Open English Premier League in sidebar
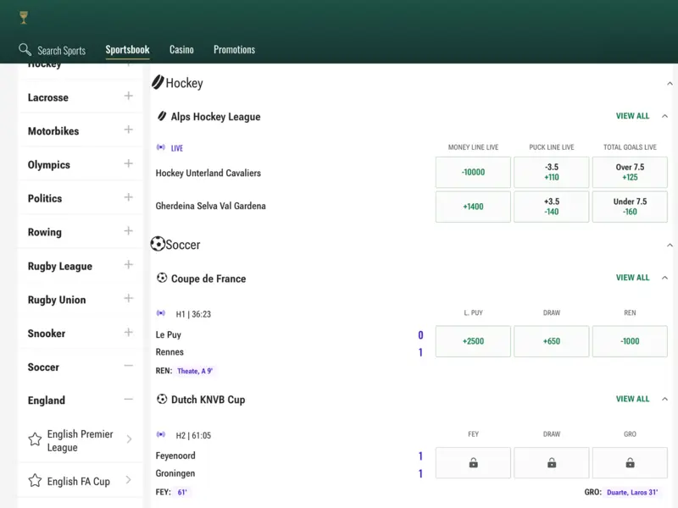The image size is (678, 508). (x=80, y=440)
